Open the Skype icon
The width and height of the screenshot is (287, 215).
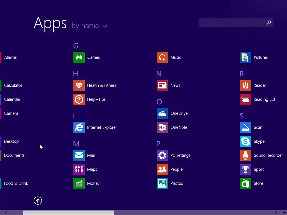point(246,141)
